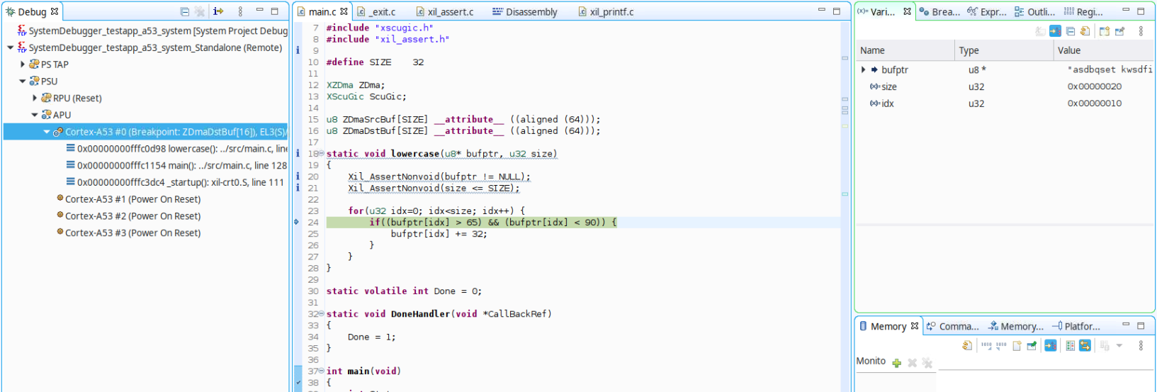
Task: Open the Debug view three-dot menu
Action: (240, 11)
